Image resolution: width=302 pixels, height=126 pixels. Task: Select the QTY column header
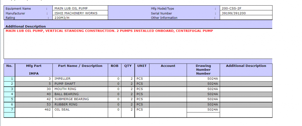(x=128, y=66)
